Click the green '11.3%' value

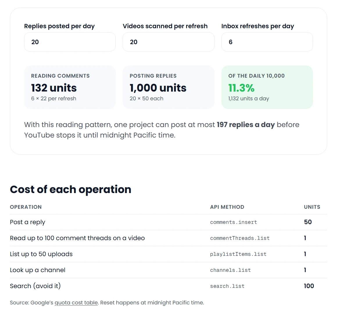pyautogui.click(x=241, y=88)
